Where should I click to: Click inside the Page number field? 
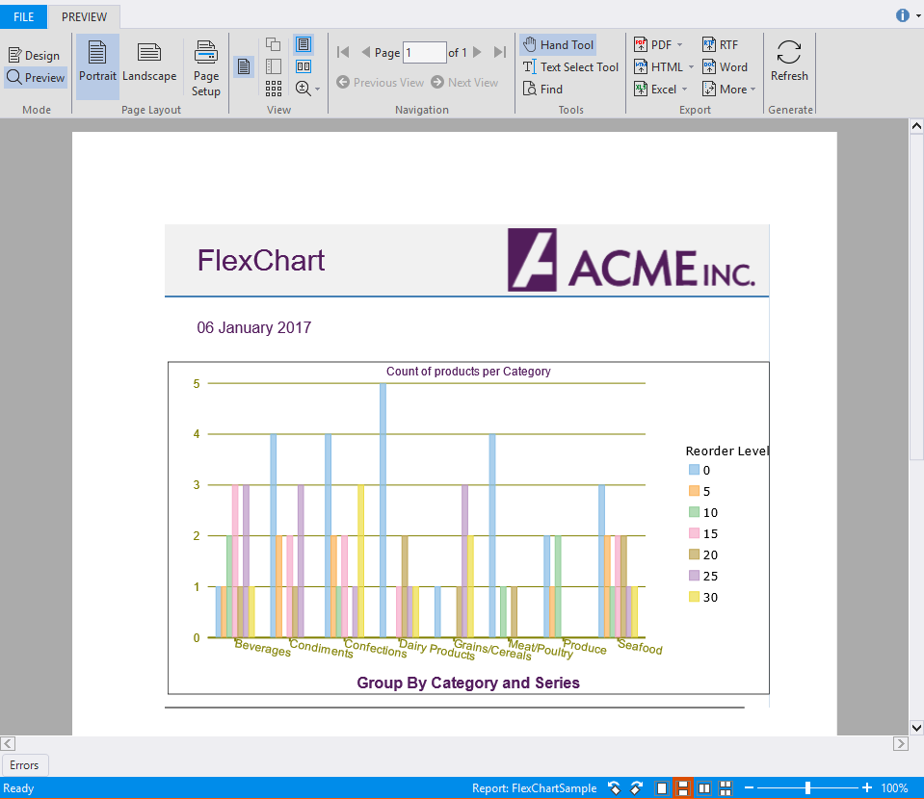[x=424, y=52]
